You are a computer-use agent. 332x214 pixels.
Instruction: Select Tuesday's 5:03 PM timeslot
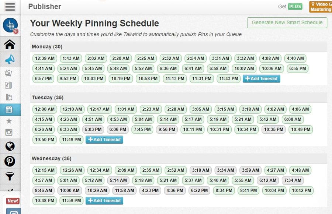(93, 129)
